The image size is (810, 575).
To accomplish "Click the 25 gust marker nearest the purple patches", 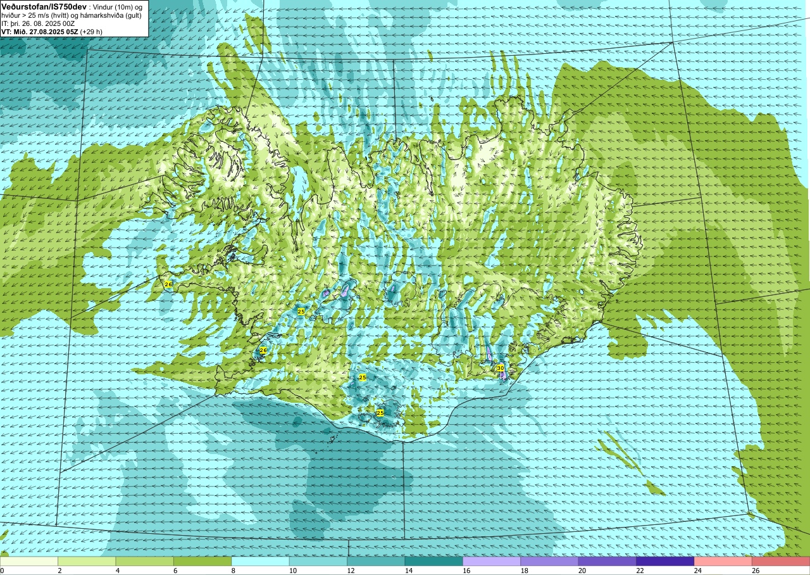I will (301, 312).
